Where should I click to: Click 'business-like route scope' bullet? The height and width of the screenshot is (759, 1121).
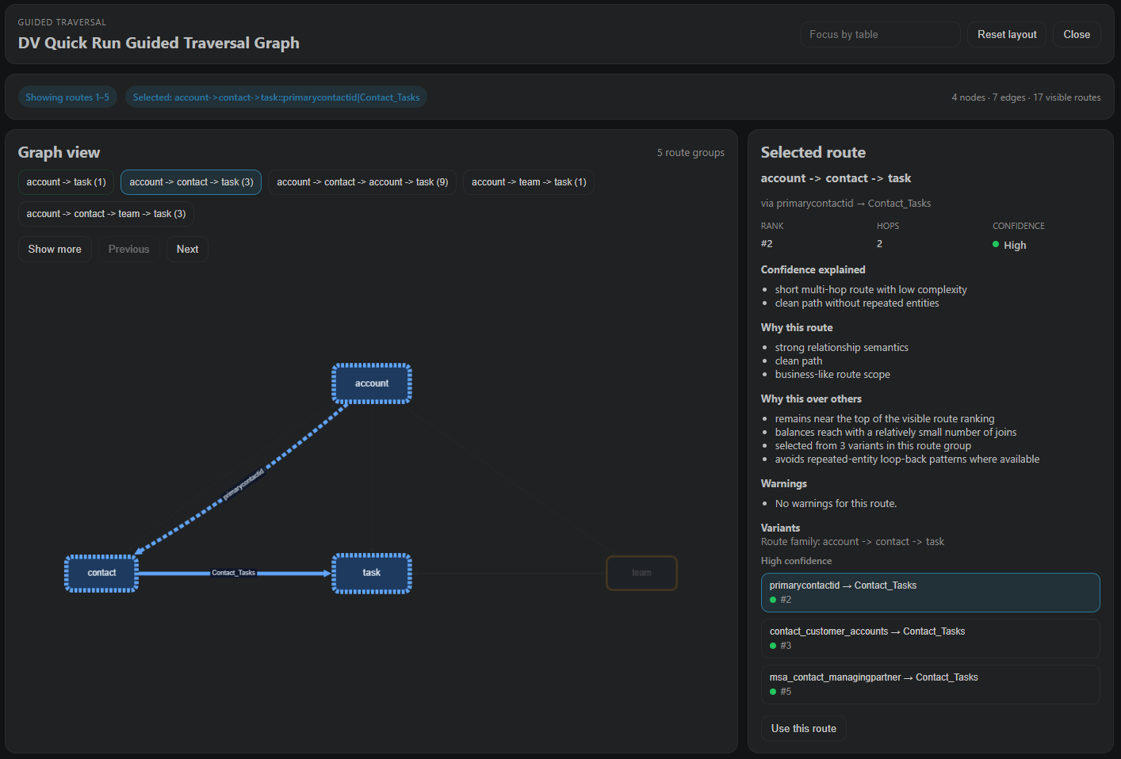click(832, 375)
